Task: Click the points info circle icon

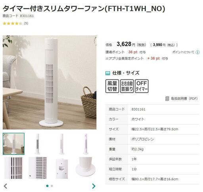Action: [x=197, y=52]
